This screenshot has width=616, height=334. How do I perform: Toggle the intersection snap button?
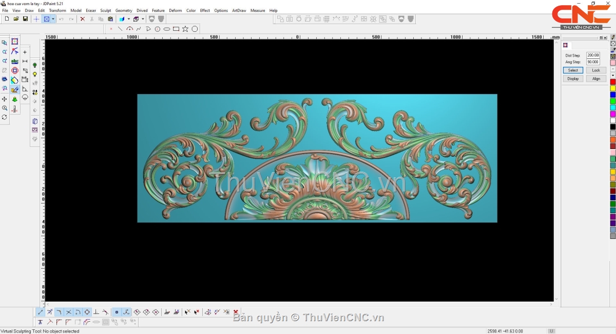pyautogui.click(x=68, y=312)
